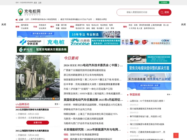Click 储能 tag before 加快升级步伐
Viewport: 187px width, 140px height.
tap(66, 135)
